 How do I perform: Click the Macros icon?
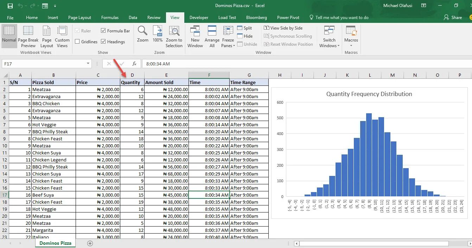click(x=351, y=31)
